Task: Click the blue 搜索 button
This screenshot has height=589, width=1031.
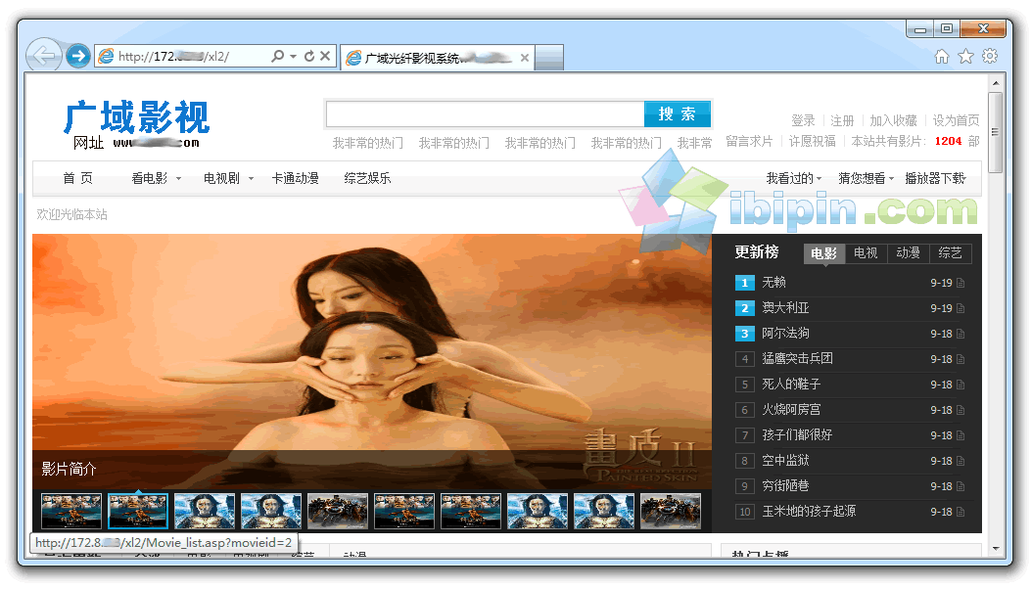Action: click(678, 114)
